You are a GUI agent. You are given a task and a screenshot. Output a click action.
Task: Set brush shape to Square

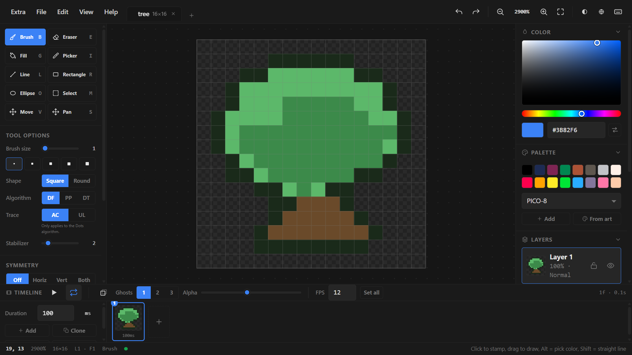pyautogui.click(x=55, y=181)
